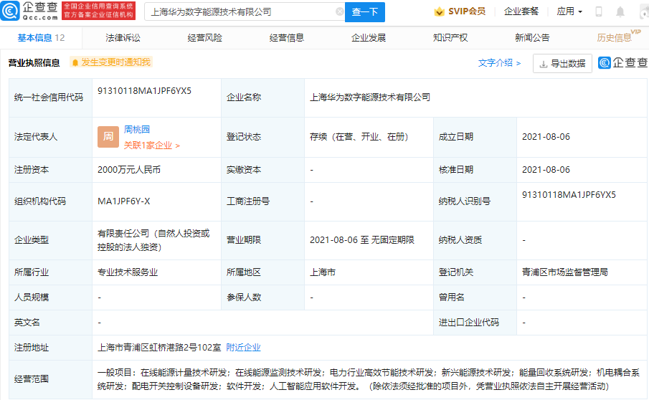649x400 pixels.
Task: Switch to the 法律诉讼 tab
Action: [x=123, y=38]
